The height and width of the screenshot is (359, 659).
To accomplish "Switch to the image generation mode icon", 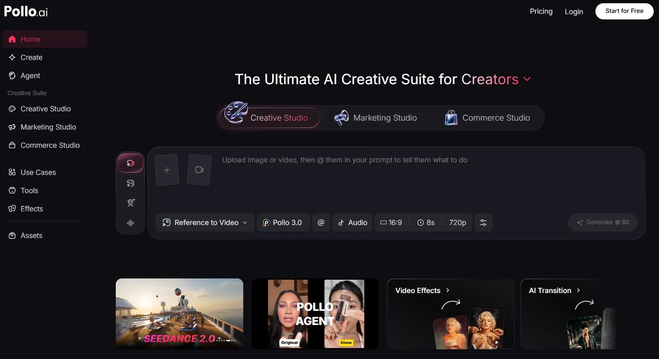I will 130,183.
